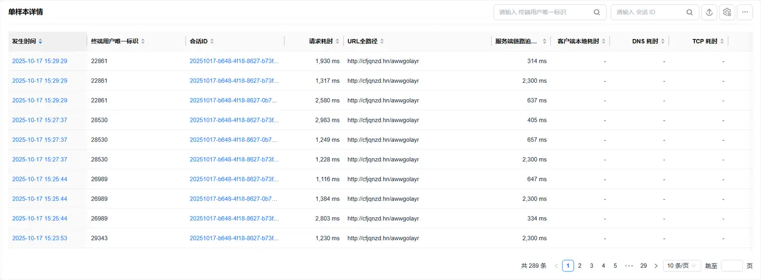Go to page 2
This screenshot has height=280, width=761.
580,266
